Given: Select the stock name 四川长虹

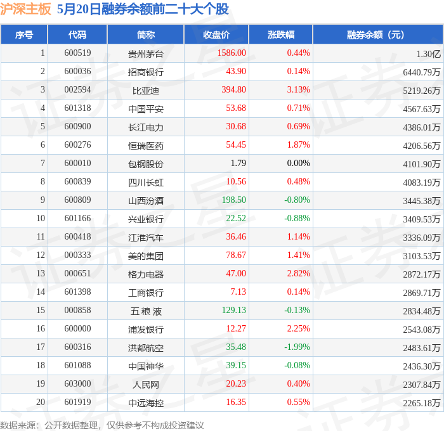Looking at the screenshot, I should point(145,183).
